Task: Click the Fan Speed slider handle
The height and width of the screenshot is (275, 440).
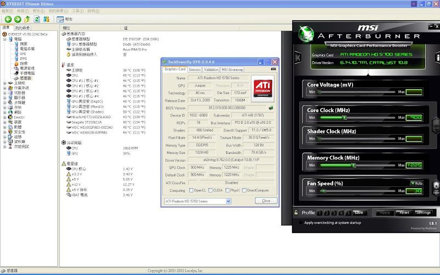Action: click(x=323, y=191)
